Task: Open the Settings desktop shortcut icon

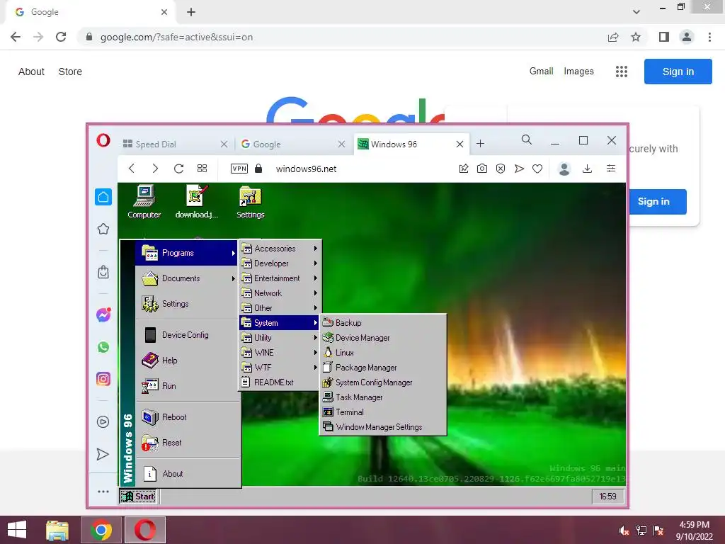Action: [x=250, y=202]
